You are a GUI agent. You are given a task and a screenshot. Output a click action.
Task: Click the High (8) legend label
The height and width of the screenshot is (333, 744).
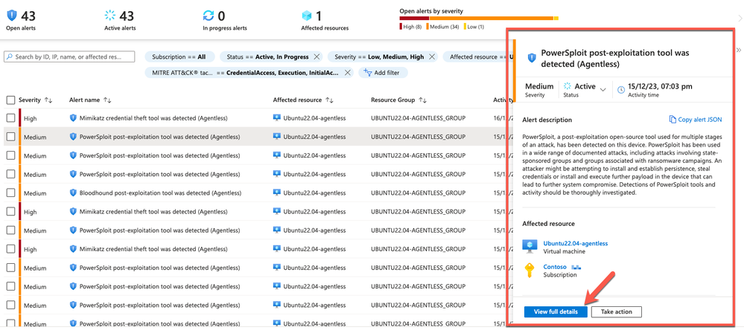click(412, 27)
